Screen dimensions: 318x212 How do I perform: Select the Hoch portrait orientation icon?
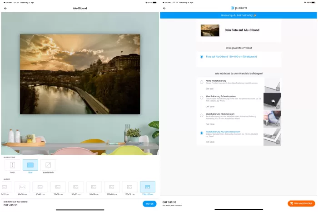(x=12, y=165)
